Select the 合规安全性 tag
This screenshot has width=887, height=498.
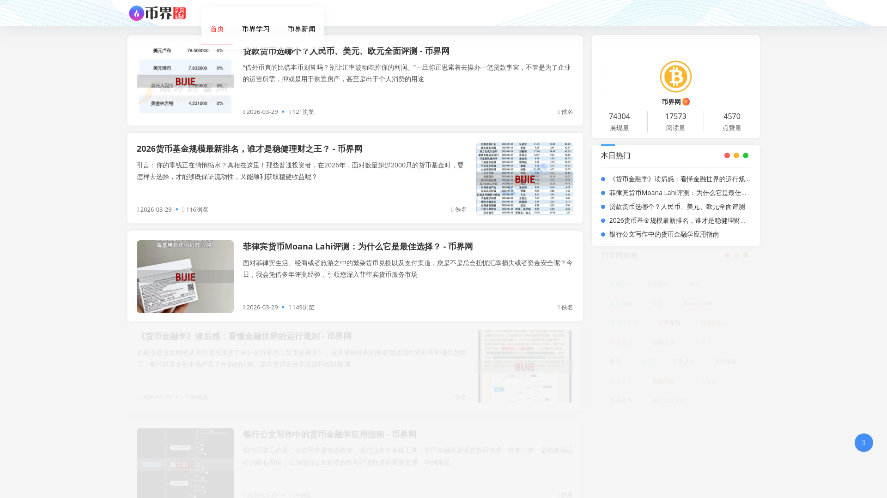714,323
